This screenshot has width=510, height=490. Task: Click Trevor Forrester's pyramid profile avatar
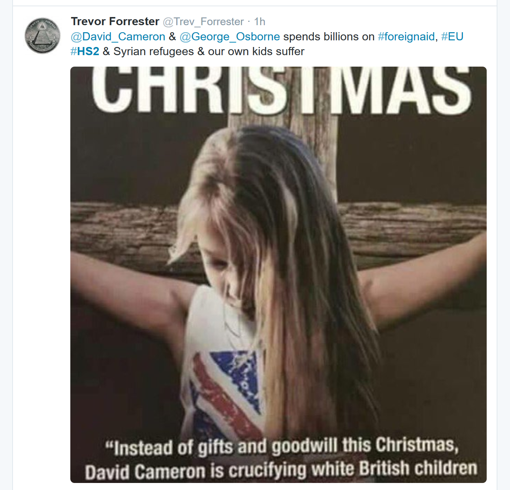coord(43,36)
